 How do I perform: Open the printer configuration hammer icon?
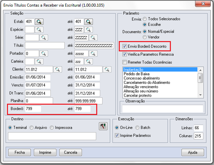pyautogui.click(x=103, y=126)
